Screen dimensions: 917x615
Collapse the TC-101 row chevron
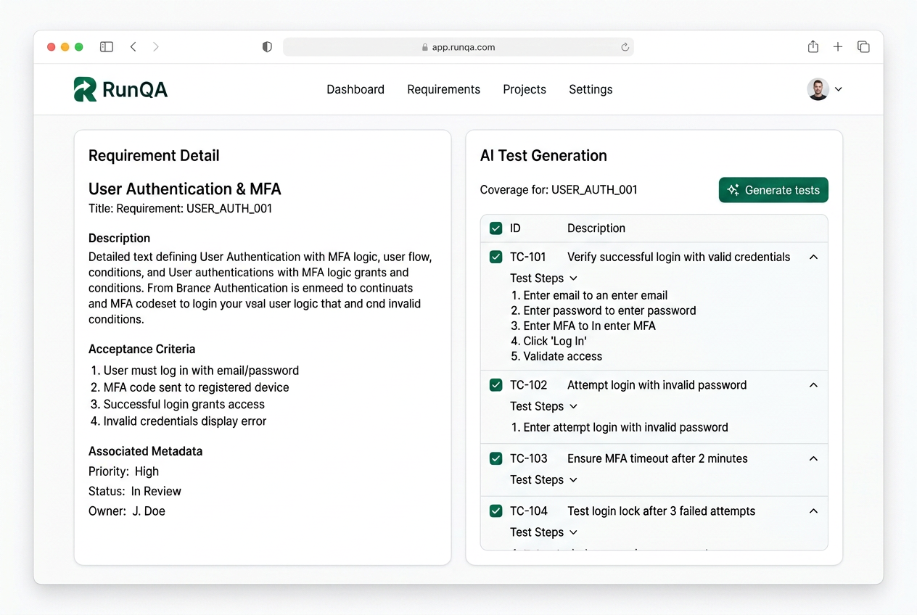pyautogui.click(x=813, y=257)
